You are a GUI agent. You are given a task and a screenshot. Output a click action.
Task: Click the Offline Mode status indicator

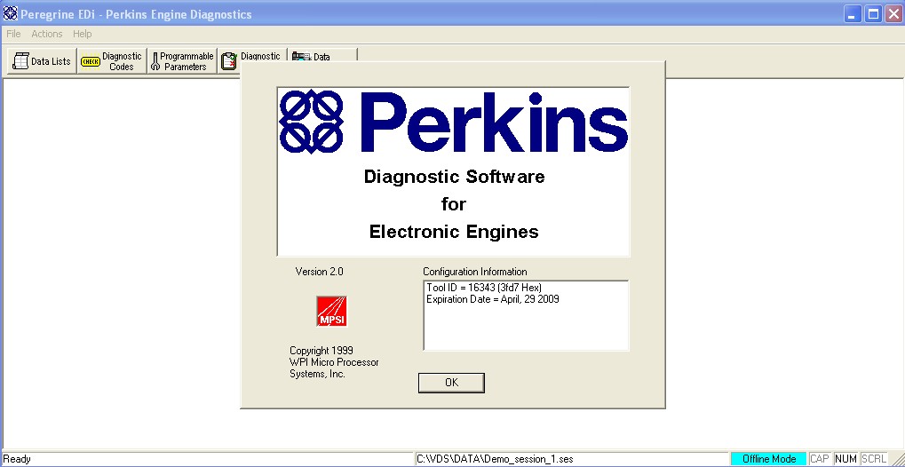pyautogui.click(x=769, y=459)
